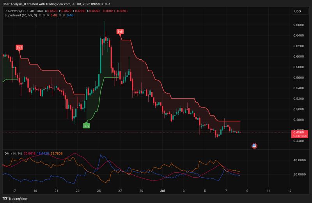The height and width of the screenshot is (203, 312).
Task: Click the Sell label near June 17
Action: tap(19, 48)
